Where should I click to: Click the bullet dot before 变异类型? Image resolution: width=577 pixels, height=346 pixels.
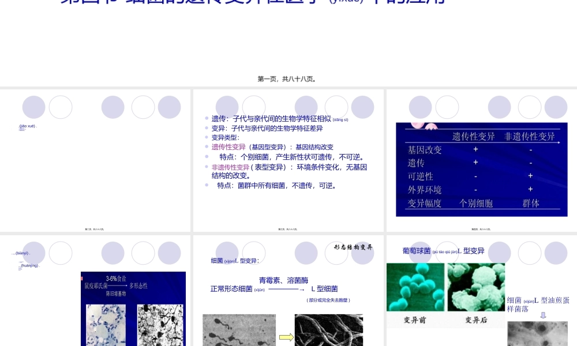tap(206, 137)
